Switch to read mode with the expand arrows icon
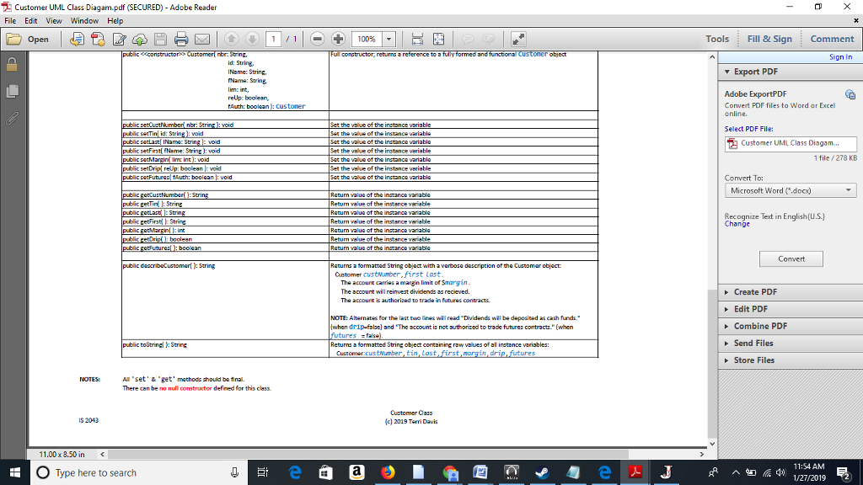The width and height of the screenshot is (863, 485). (x=518, y=39)
